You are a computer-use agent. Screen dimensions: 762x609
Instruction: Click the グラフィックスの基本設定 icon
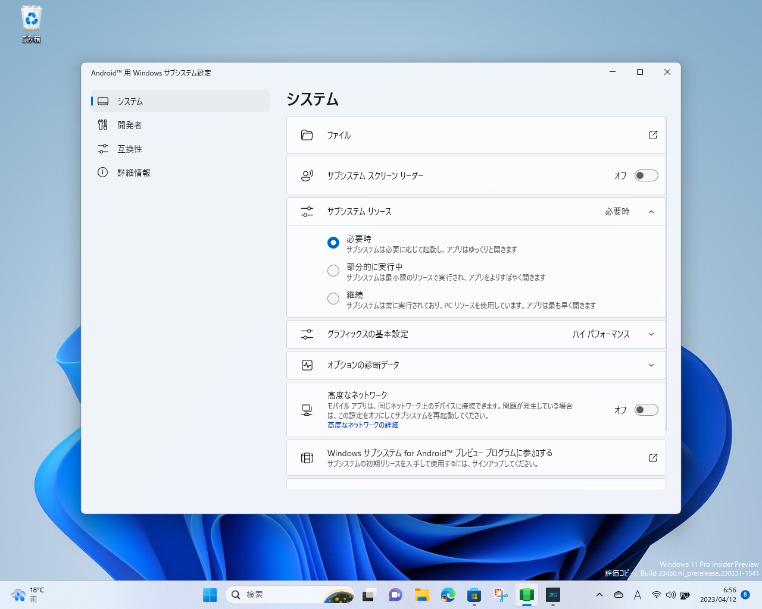307,334
